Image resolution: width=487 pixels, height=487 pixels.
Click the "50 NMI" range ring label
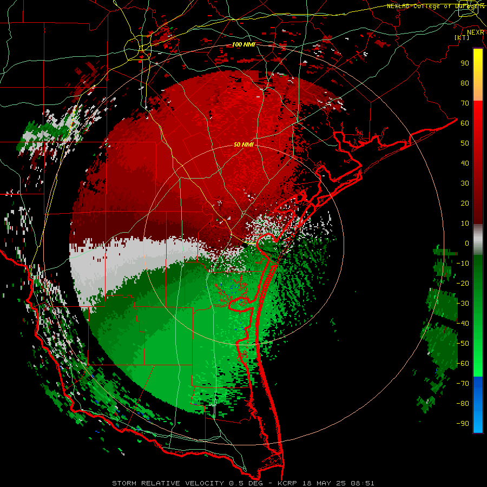(243, 144)
